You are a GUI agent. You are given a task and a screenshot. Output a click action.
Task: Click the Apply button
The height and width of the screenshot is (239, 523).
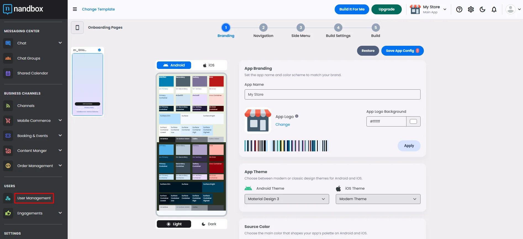(409, 146)
